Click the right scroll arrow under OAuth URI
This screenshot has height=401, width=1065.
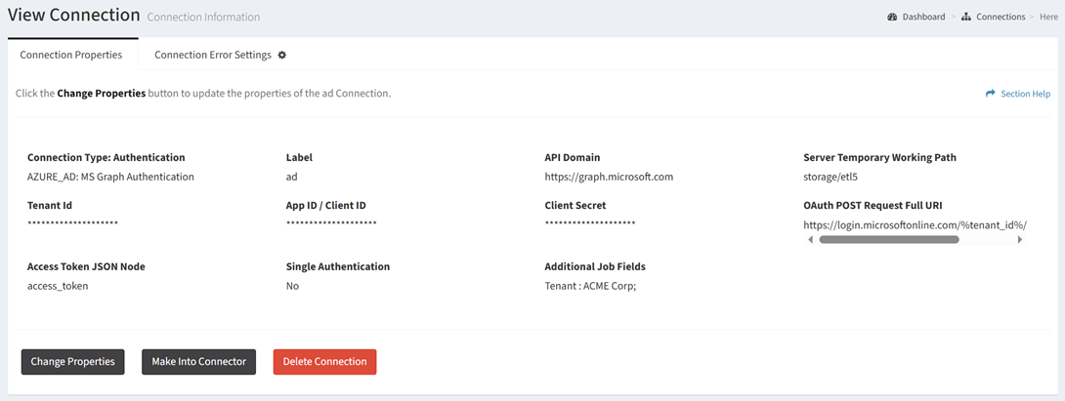(x=1020, y=239)
